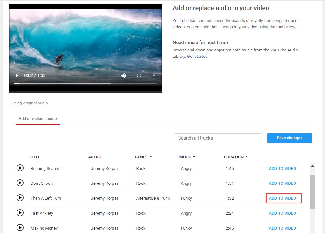Viewport: 325px width, 233px height.
Task: Click the 0:02 / 1:33 time display
Action: (35, 75)
